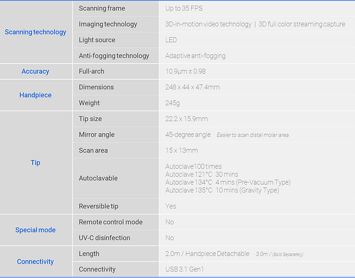Select the Handpiece category heading
The width and height of the screenshot is (355, 278).
tap(35, 95)
